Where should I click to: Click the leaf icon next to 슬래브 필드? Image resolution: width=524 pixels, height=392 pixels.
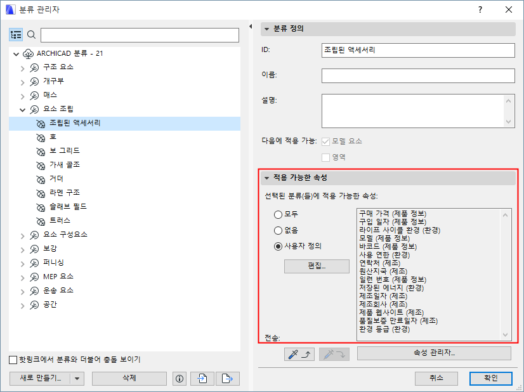coord(41,207)
